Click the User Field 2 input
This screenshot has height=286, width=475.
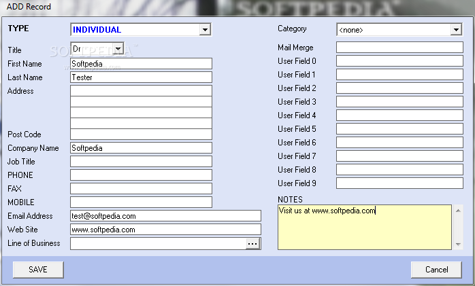399,88
